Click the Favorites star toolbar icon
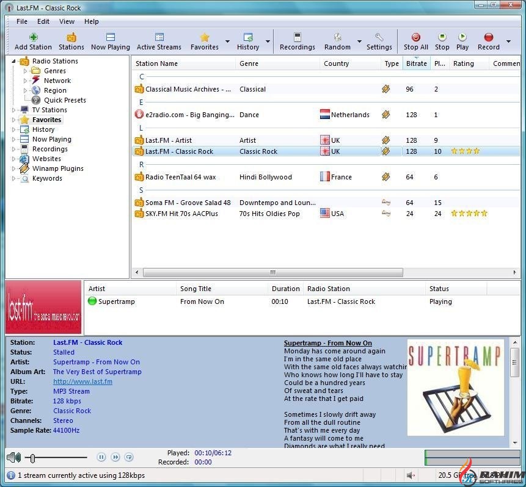The height and width of the screenshot is (487, 526). [205, 37]
